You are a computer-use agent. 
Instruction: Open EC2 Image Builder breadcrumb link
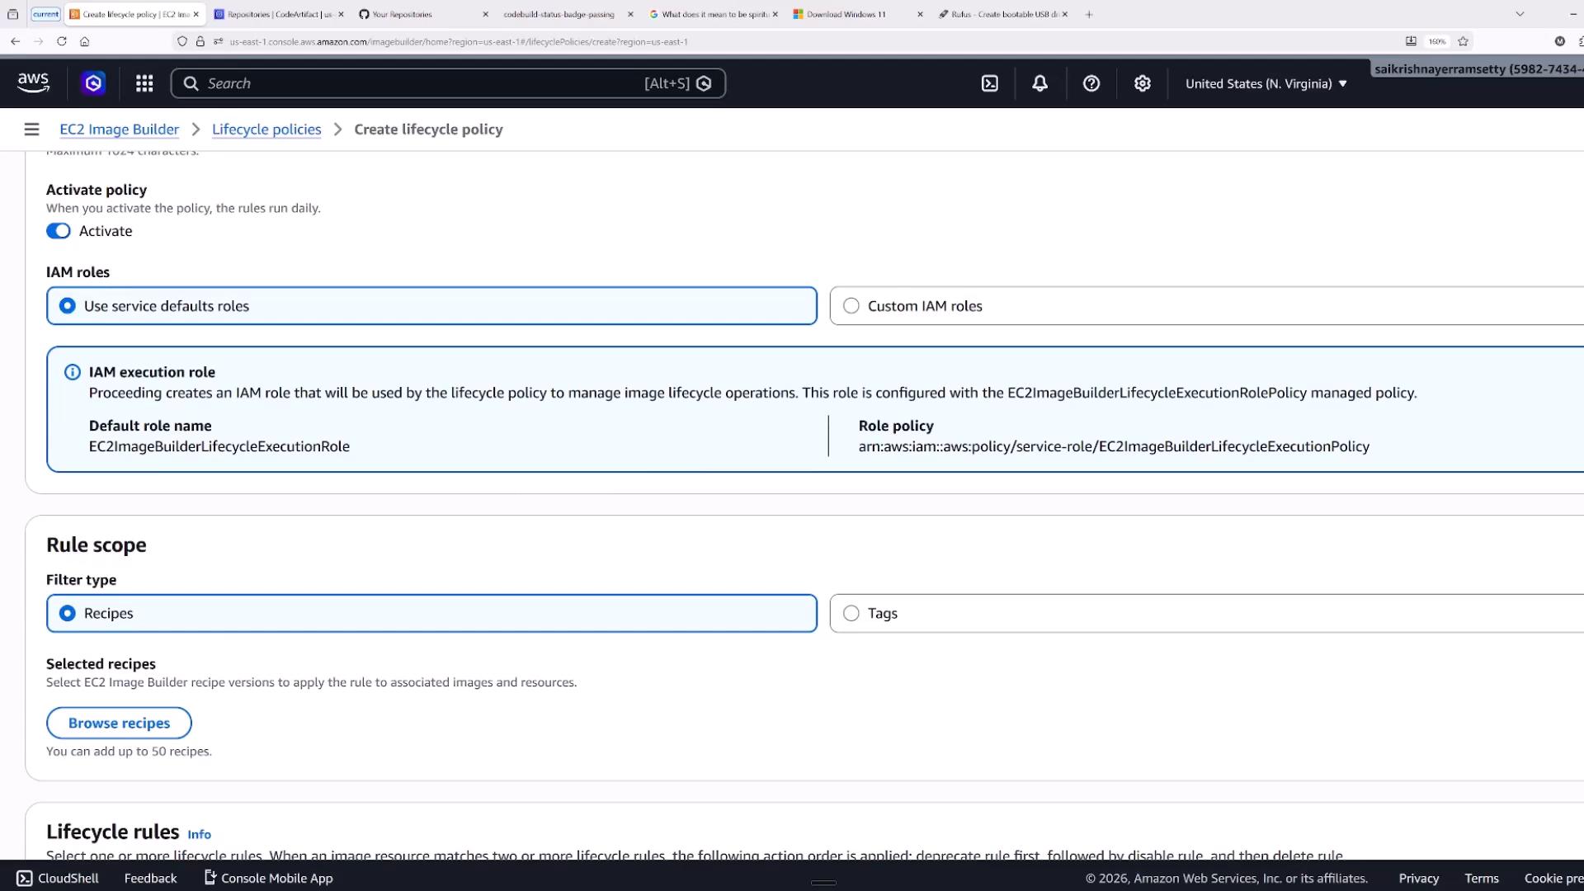(x=119, y=130)
